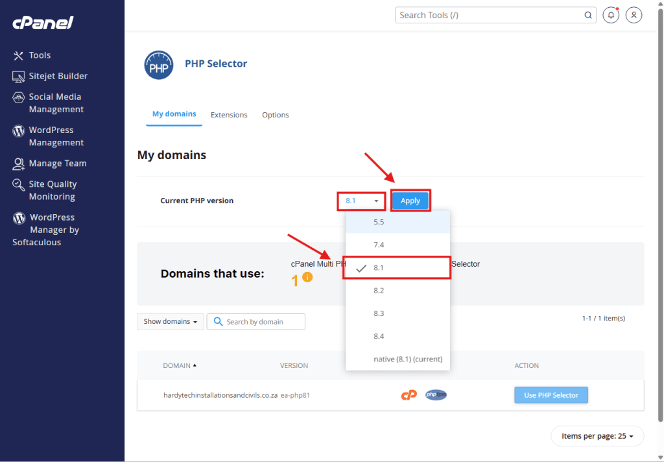The image size is (664, 462).
Task: Click the orange info icon beside 1
Action: tap(307, 277)
